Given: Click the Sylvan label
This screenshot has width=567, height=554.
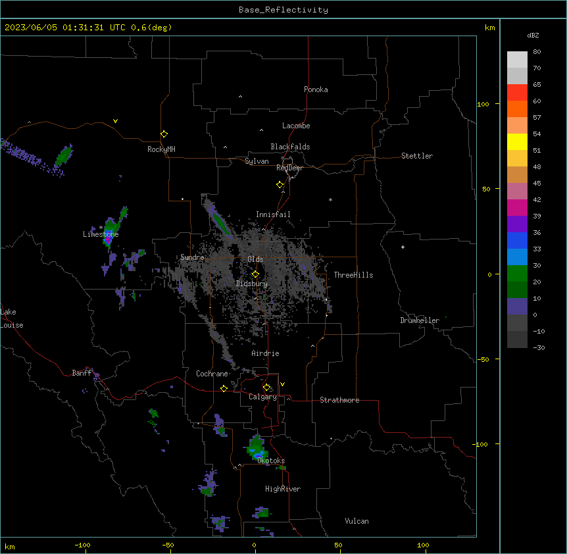Looking at the screenshot, I should coord(257,161).
